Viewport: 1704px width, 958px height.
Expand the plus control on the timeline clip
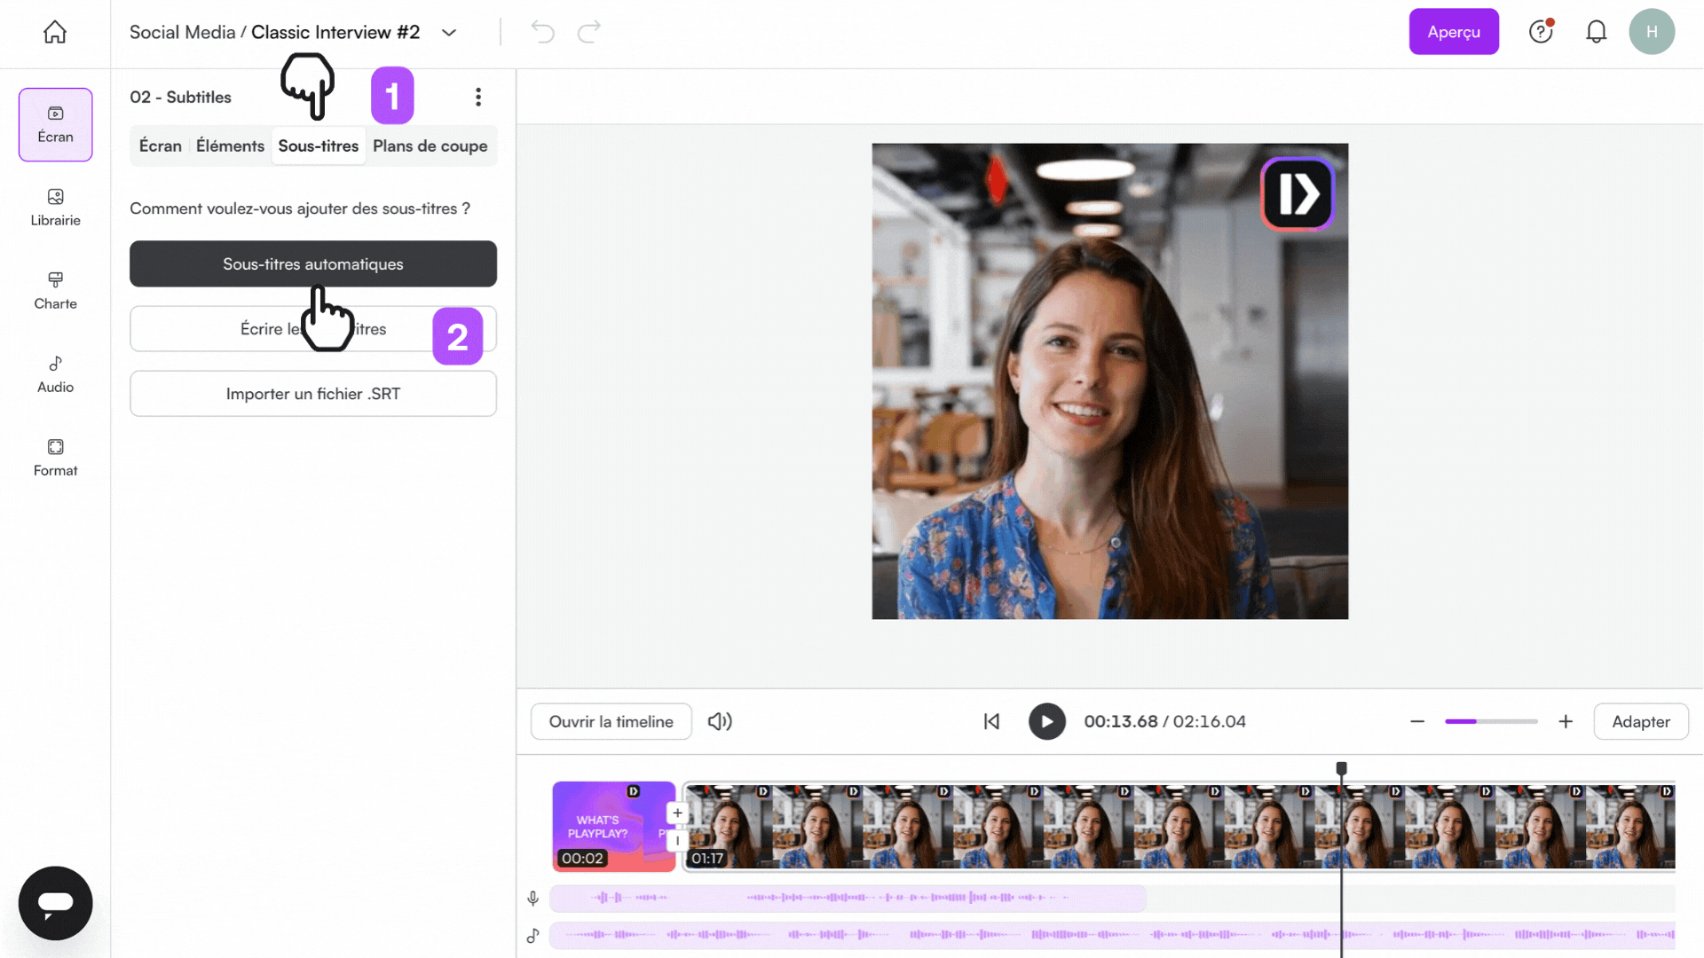(x=677, y=813)
